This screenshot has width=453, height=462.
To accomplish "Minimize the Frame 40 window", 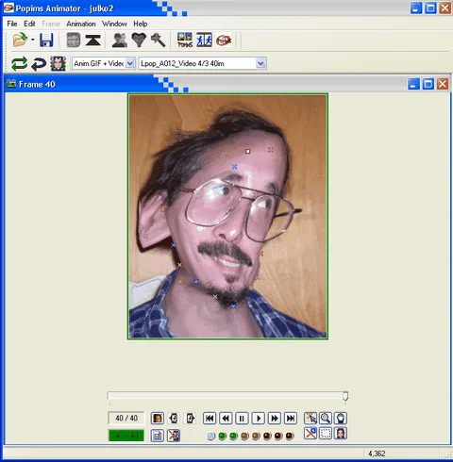I will tap(413, 84).
